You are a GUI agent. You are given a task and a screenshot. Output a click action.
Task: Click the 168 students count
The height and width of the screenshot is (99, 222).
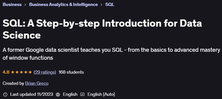click(71, 72)
